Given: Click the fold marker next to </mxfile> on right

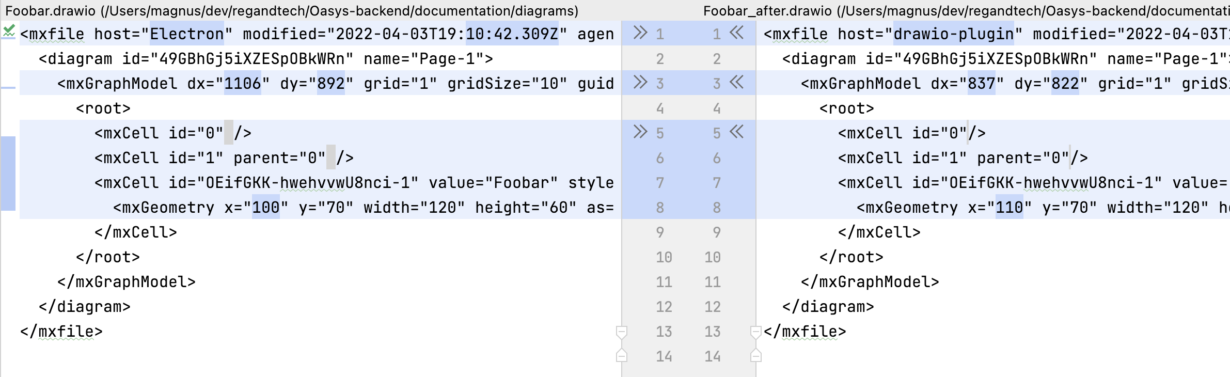Looking at the screenshot, I should pyautogui.click(x=756, y=331).
